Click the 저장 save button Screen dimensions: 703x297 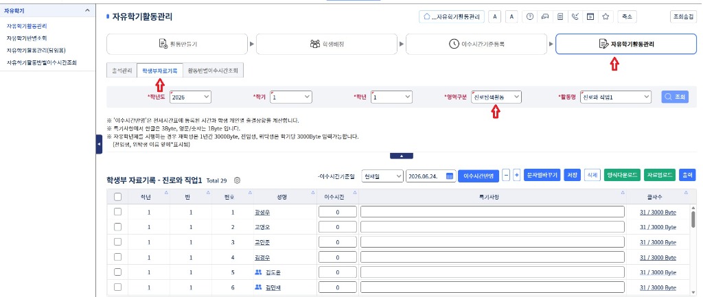tap(572, 176)
